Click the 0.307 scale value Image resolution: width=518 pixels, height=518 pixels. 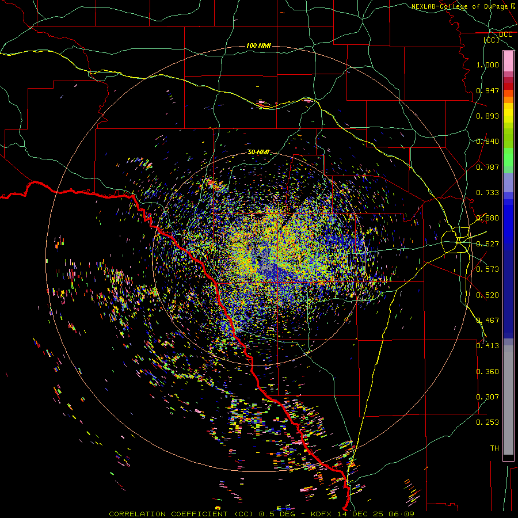coord(487,397)
